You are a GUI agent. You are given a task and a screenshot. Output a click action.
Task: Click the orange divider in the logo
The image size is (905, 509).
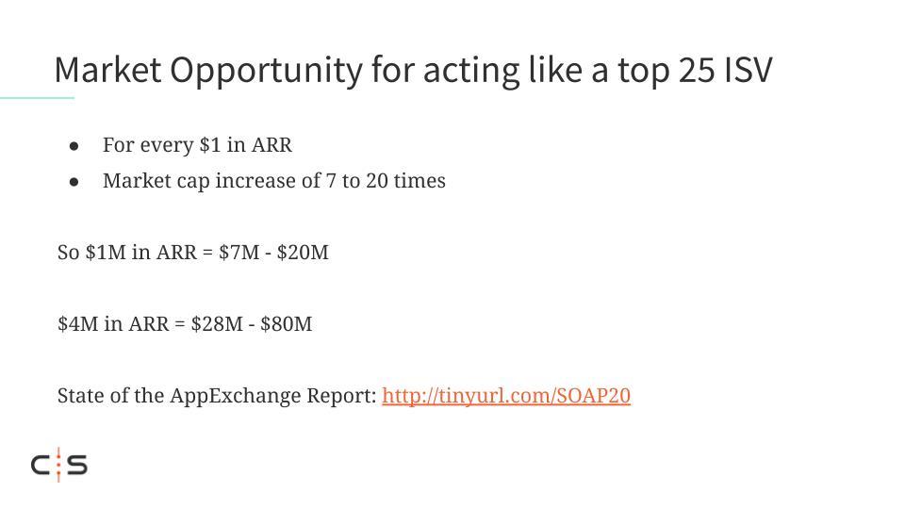[x=58, y=465]
